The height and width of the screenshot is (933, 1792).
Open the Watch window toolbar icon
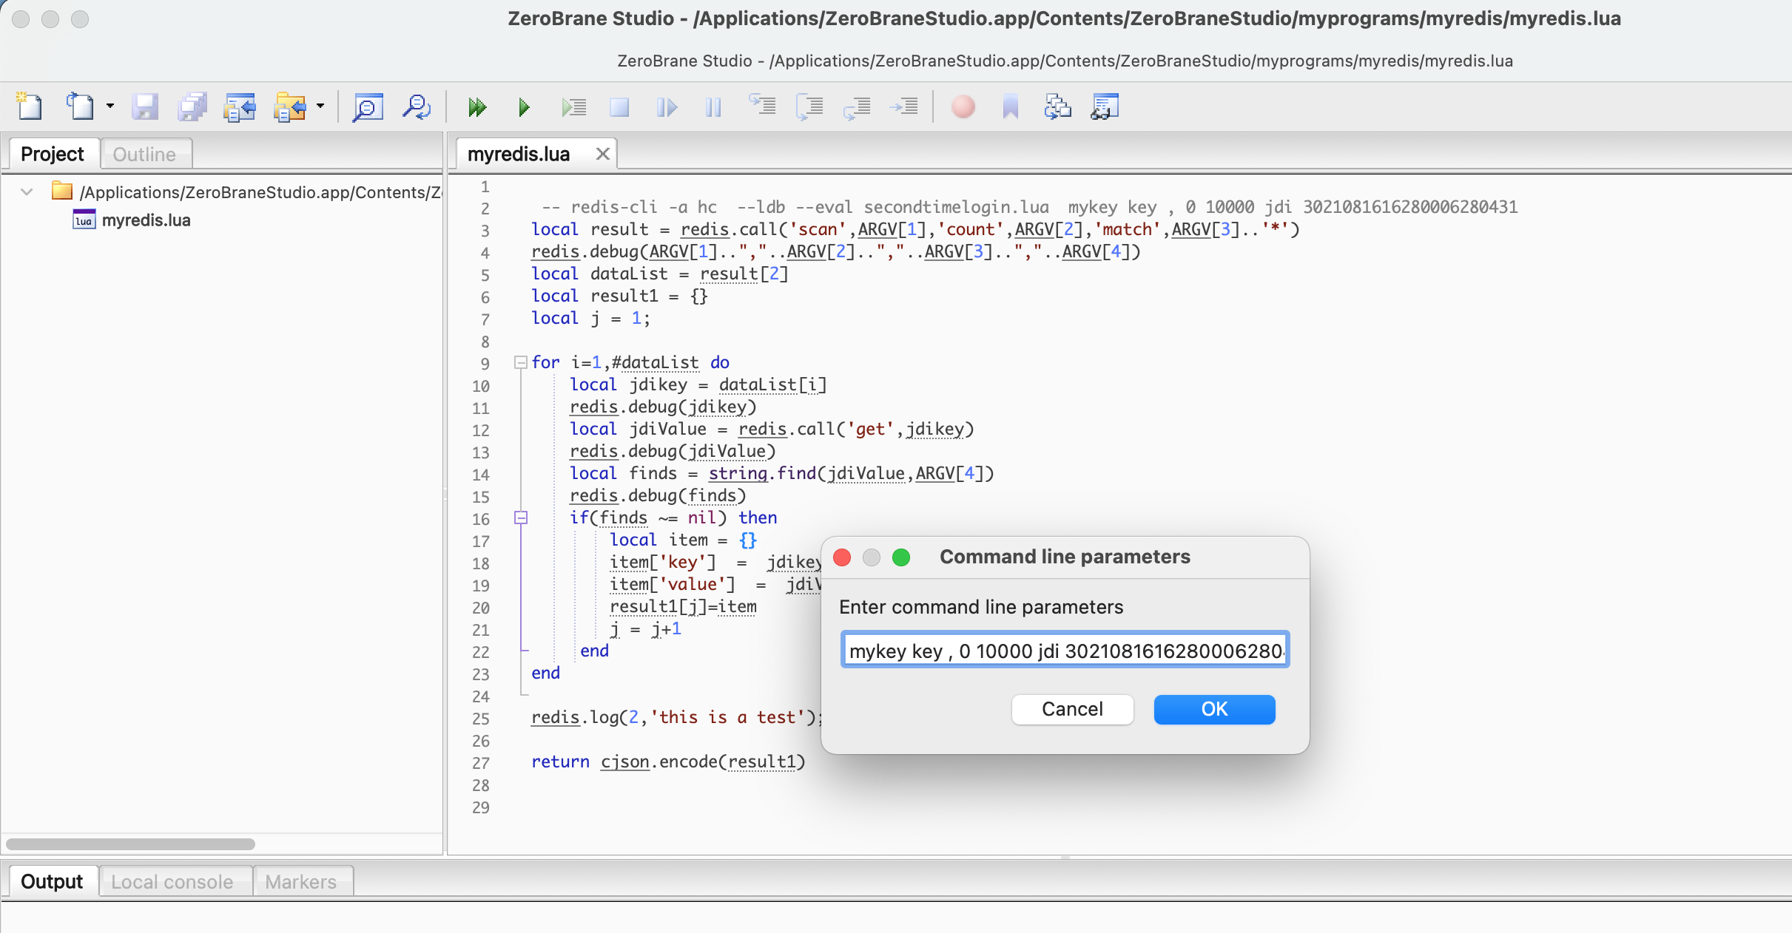pos(1105,107)
